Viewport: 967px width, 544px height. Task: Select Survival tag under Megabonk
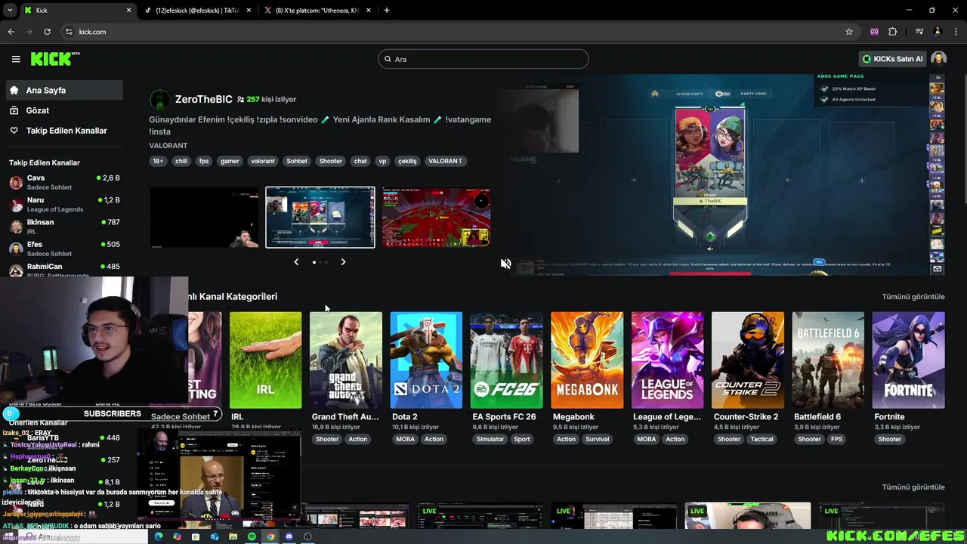tap(597, 439)
